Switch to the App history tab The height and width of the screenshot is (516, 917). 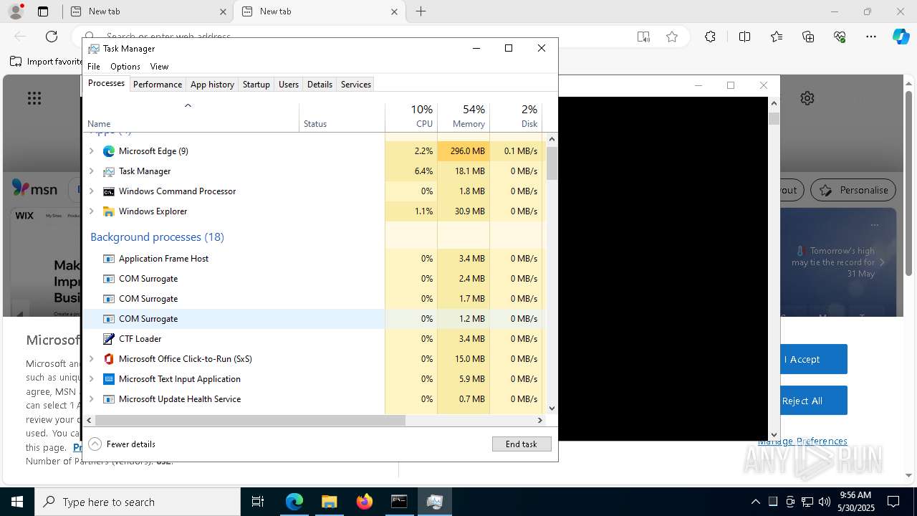point(212,85)
